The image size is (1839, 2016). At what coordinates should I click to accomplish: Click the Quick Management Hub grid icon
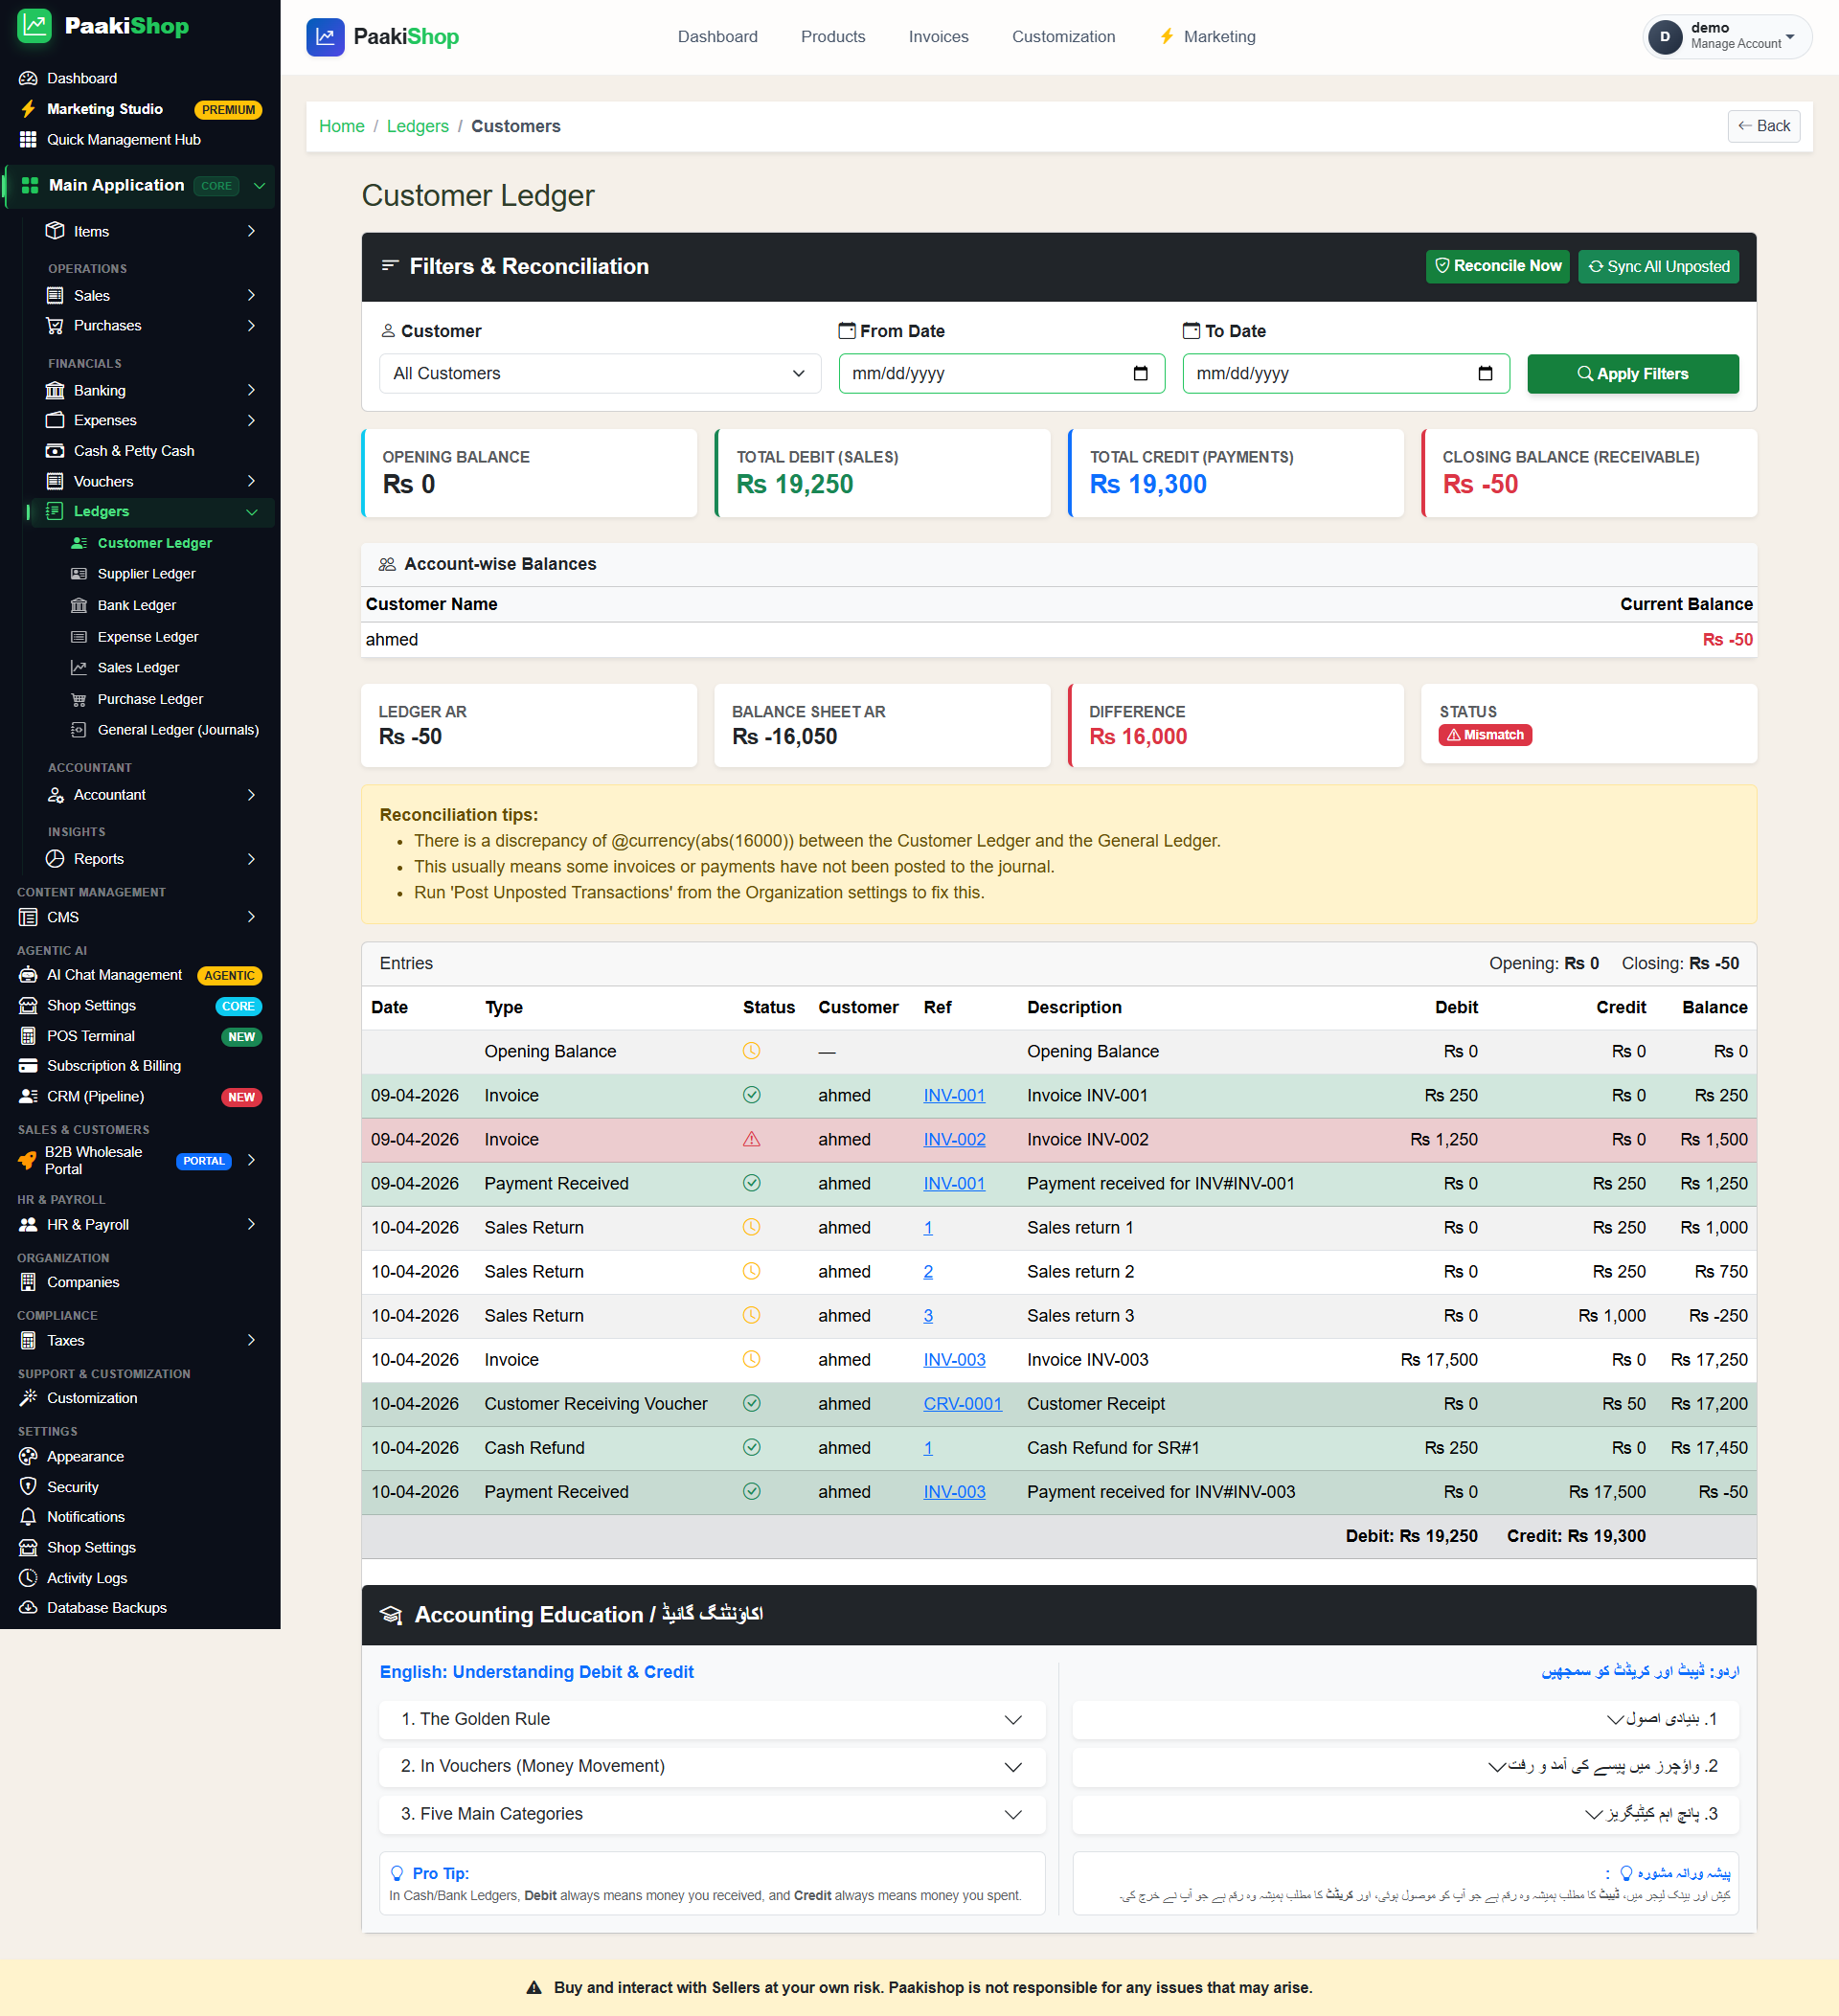click(28, 140)
